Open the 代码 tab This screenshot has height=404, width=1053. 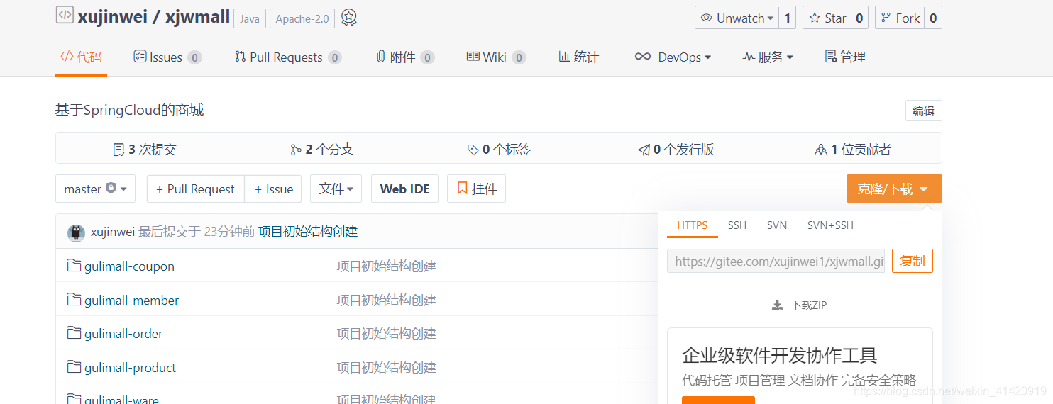click(81, 57)
